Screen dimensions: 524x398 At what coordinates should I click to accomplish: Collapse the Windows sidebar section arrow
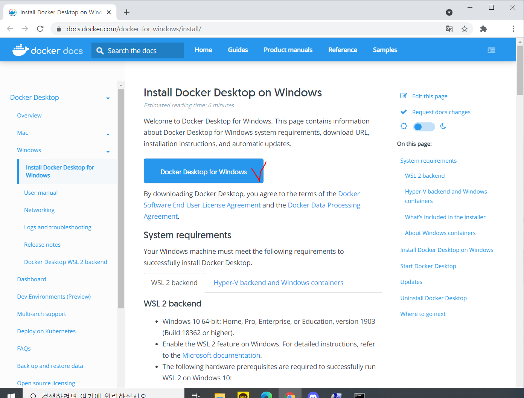[108, 152]
